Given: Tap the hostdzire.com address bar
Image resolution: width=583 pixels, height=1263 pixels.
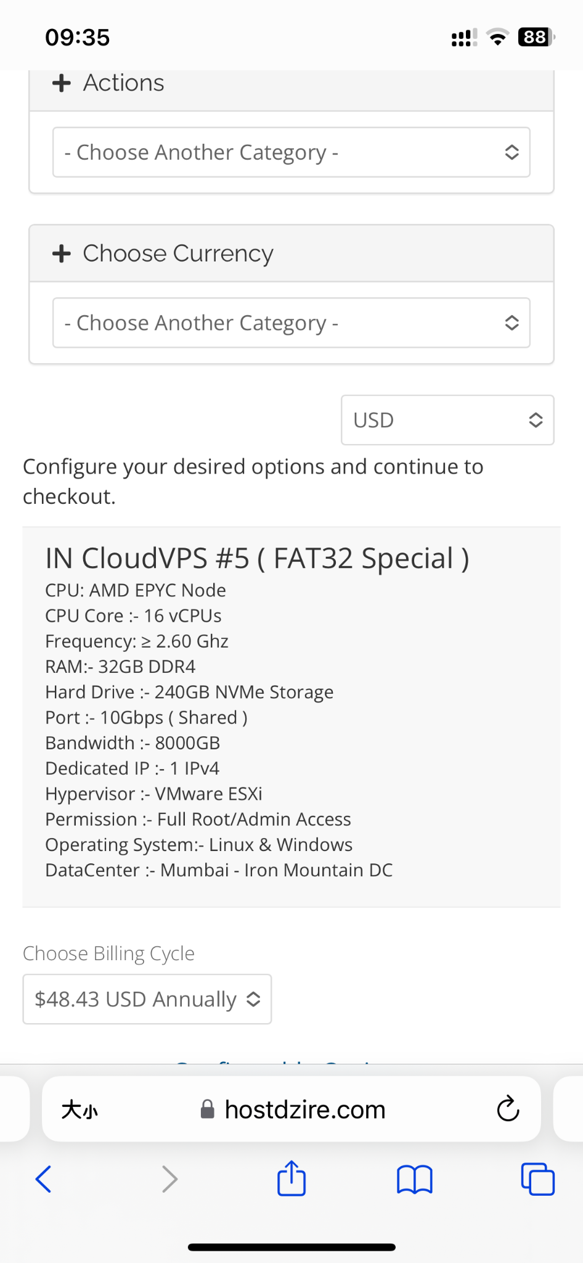Looking at the screenshot, I should coord(305,1109).
